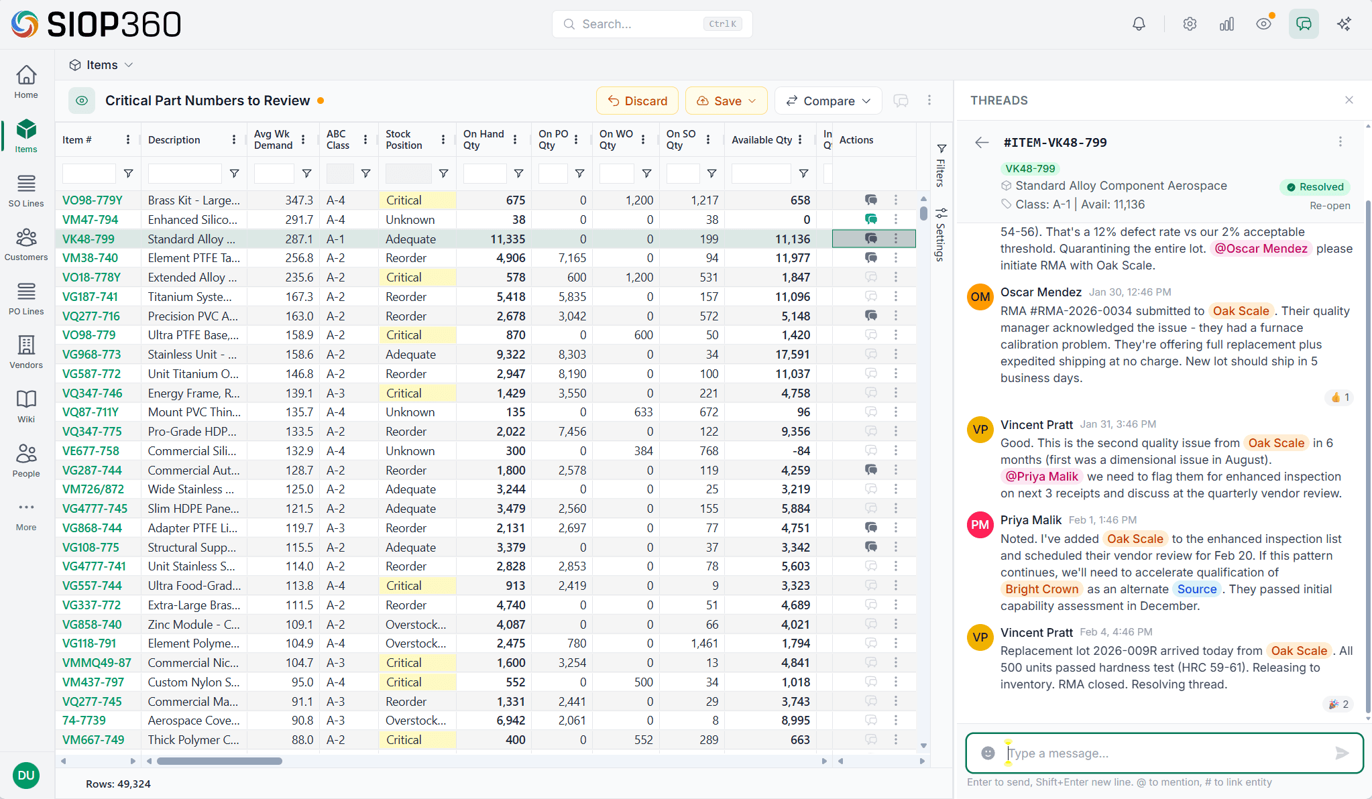Send the message via the paper-plane icon
1372x799 pixels.
(x=1341, y=753)
